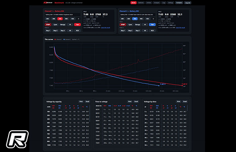Open the Settings tab
Screen dimensions: 236x152
tap(170, 3)
